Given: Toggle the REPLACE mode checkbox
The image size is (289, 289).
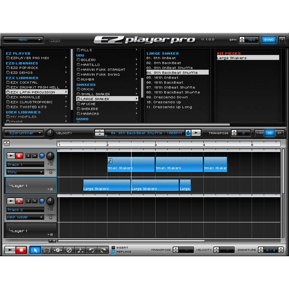Looking at the screenshot, I should (113, 252).
